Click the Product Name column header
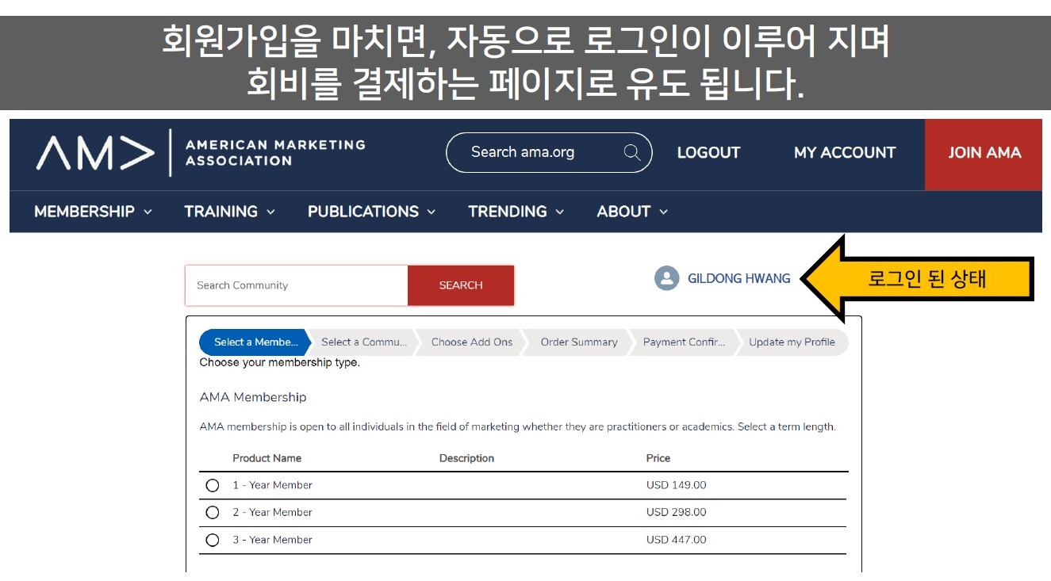Screen dimensions: 1051x581 pyautogui.click(x=267, y=458)
